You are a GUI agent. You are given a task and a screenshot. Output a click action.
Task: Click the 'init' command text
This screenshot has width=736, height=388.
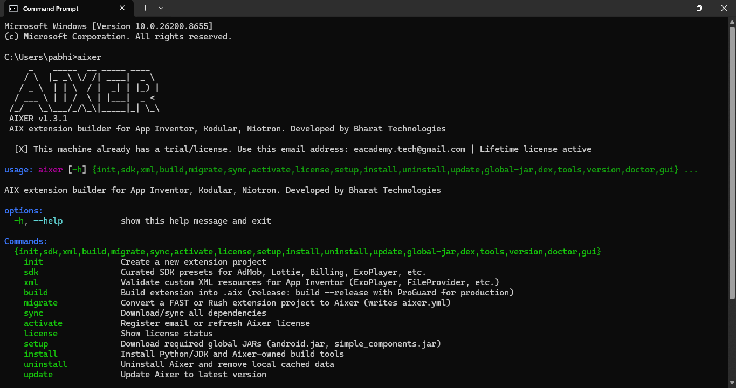point(33,262)
